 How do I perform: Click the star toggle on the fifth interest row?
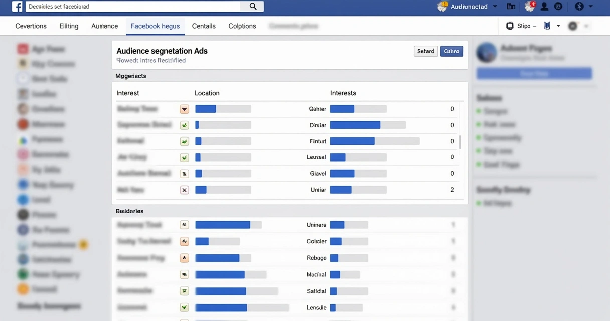click(184, 173)
